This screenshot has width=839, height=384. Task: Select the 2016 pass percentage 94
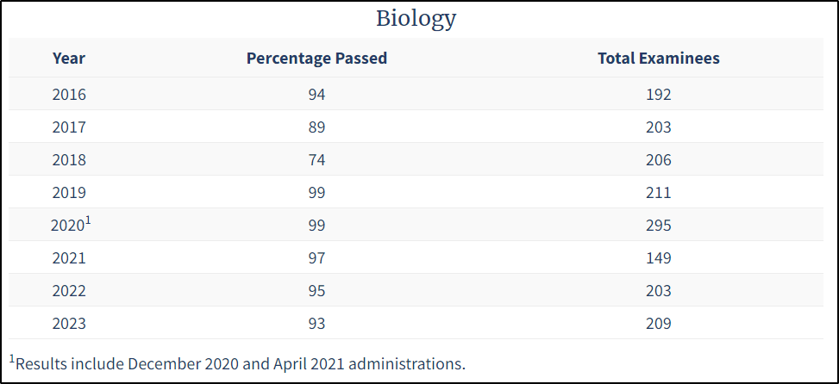pos(316,95)
